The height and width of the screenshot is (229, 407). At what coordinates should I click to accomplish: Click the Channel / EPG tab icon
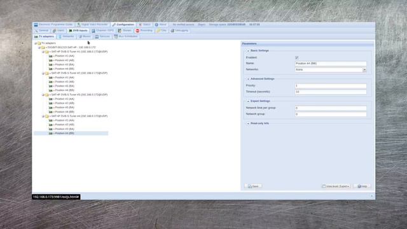pyautogui.click(x=93, y=31)
